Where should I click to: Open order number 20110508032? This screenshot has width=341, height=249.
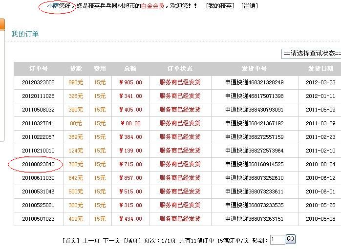(x=38, y=110)
